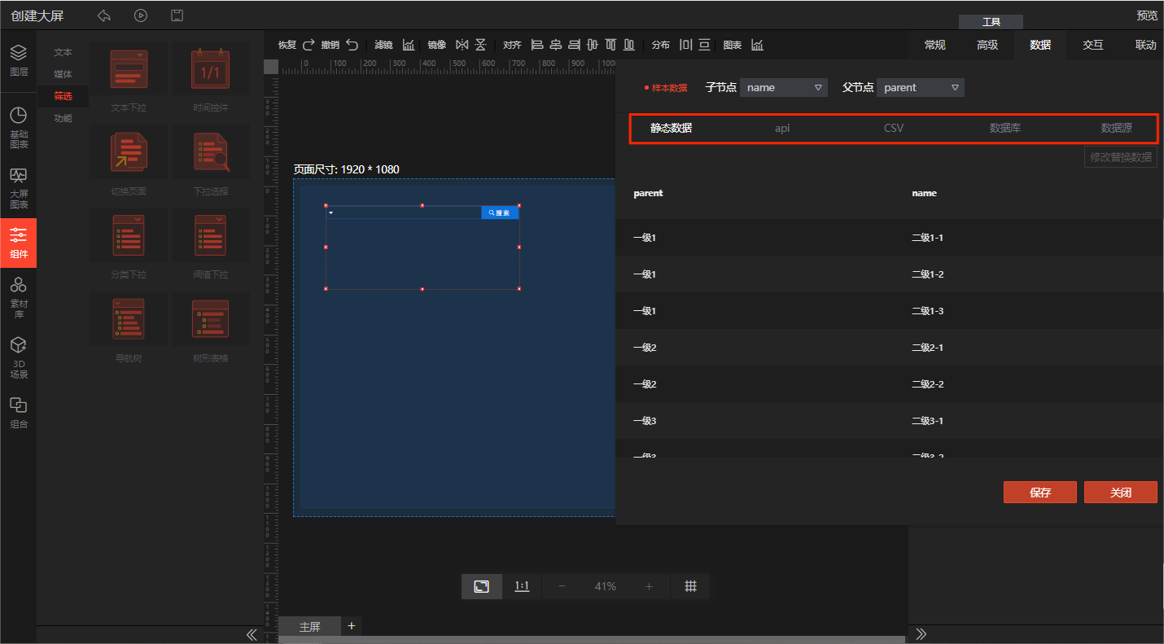
Task: Distribute items vertically
Action: tap(704, 45)
